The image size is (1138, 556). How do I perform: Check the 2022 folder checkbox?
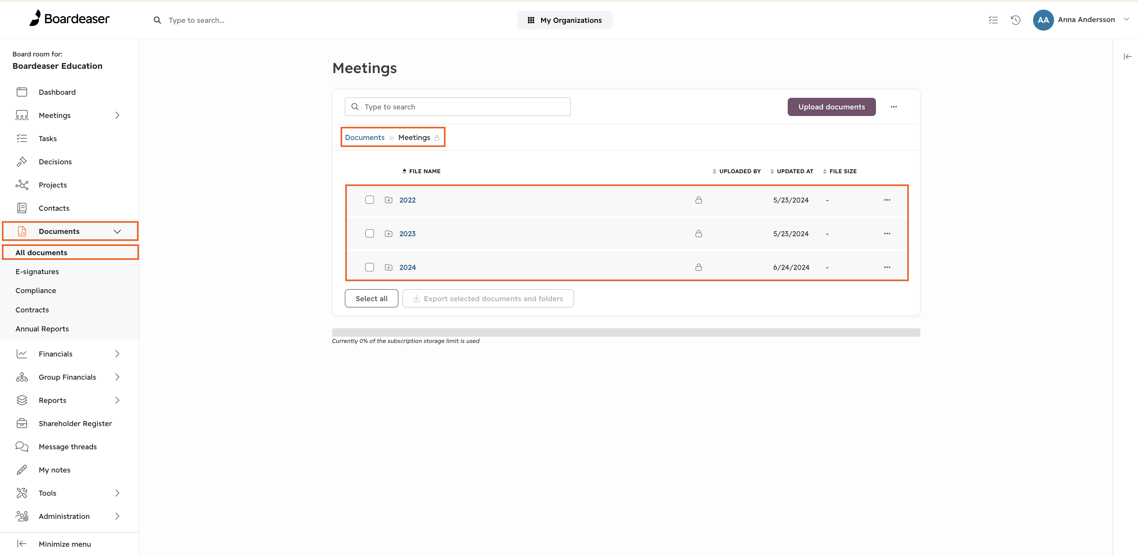pyautogui.click(x=369, y=200)
